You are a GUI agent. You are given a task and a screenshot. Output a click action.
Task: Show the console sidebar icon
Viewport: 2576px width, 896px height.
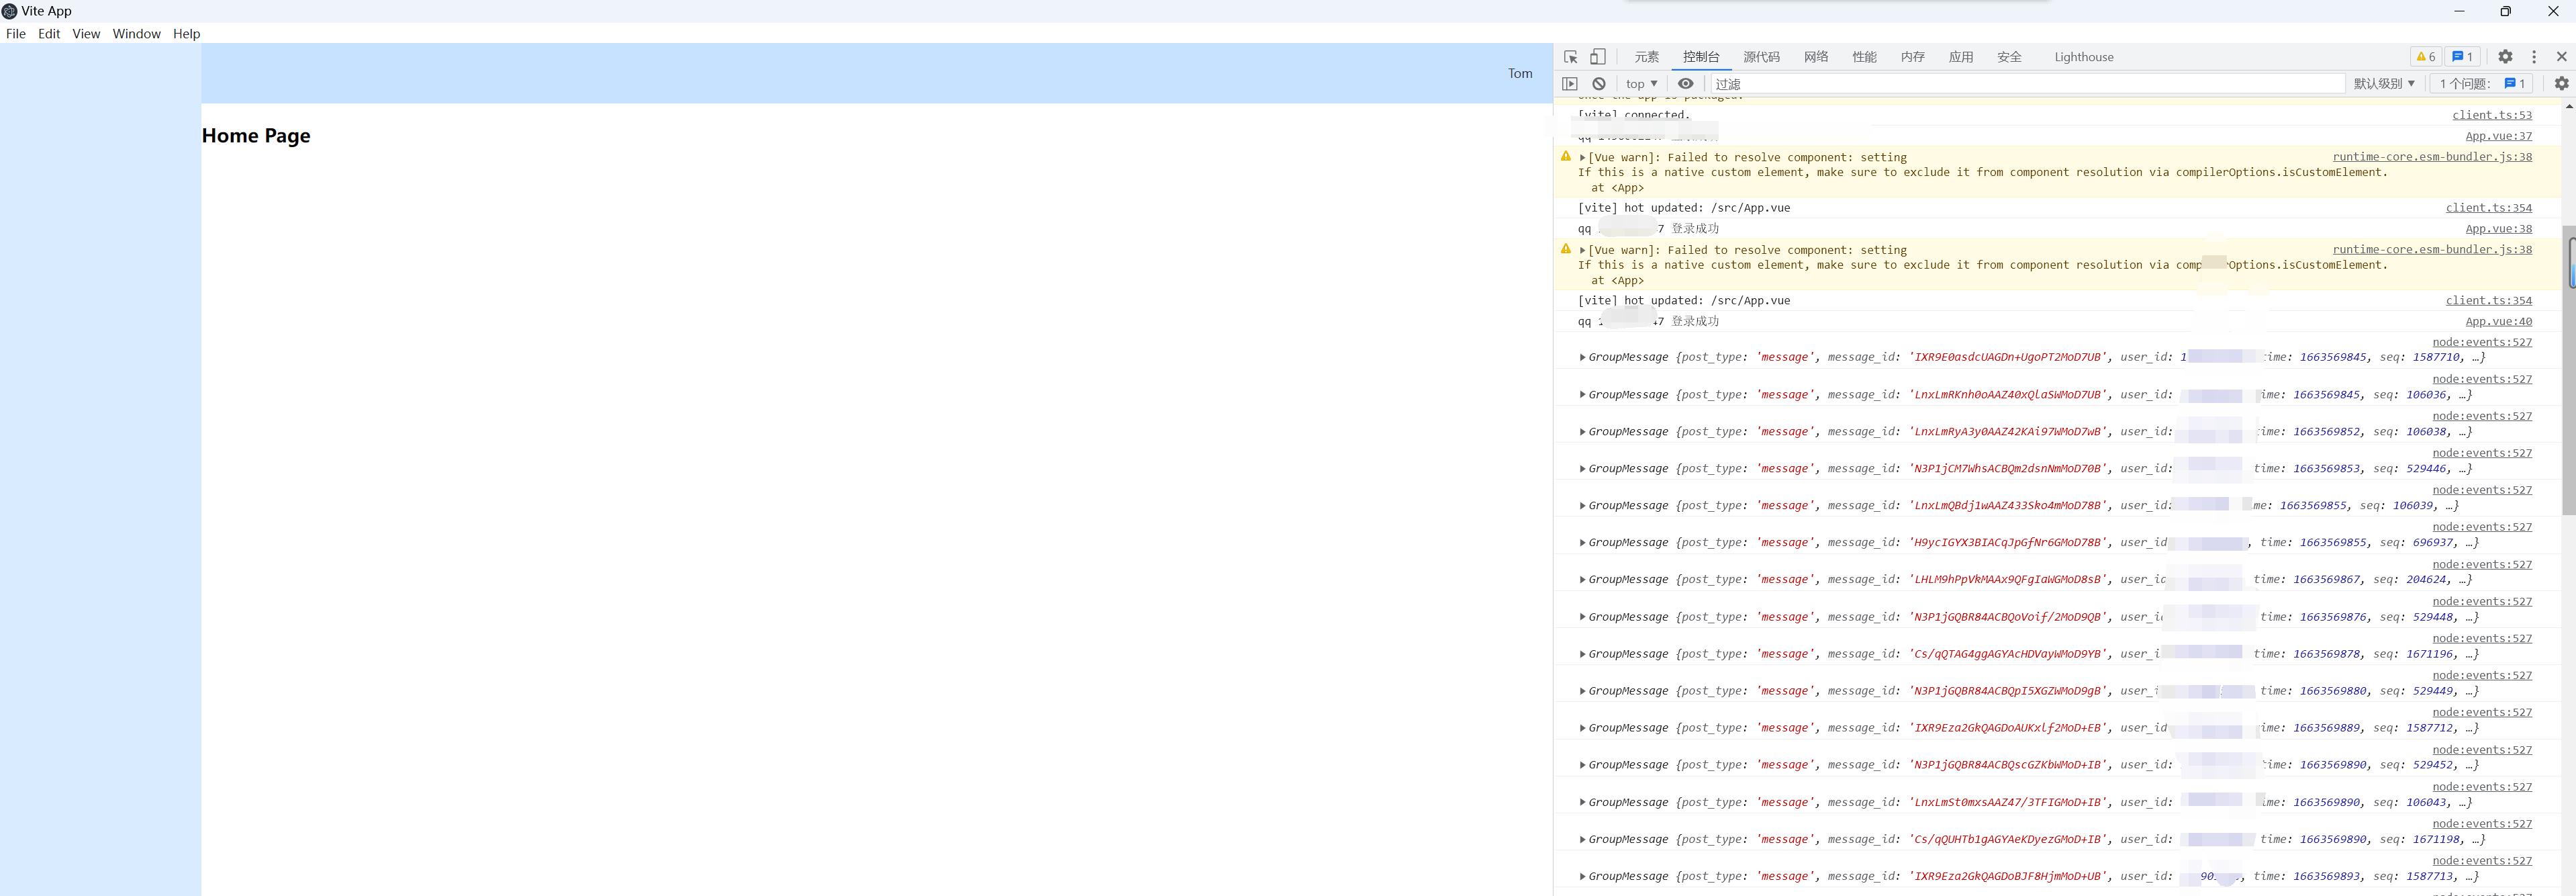click(x=1570, y=84)
